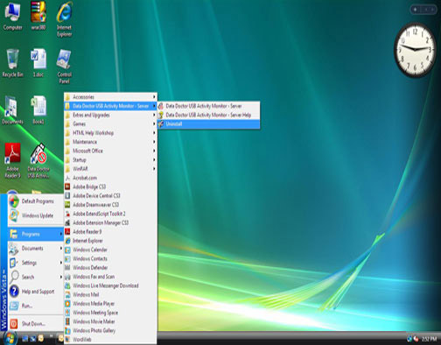The width and height of the screenshot is (441, 345).
Task: Open Windows Fax and Scan
Action: point(110,277)
